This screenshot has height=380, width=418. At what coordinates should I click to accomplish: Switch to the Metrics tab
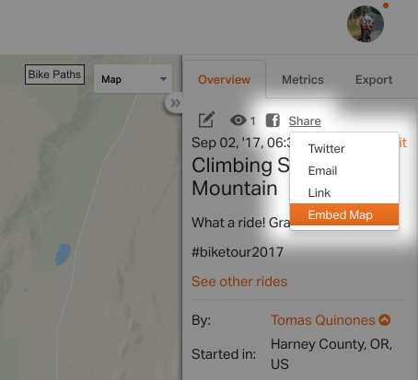(x=303, y=80)
